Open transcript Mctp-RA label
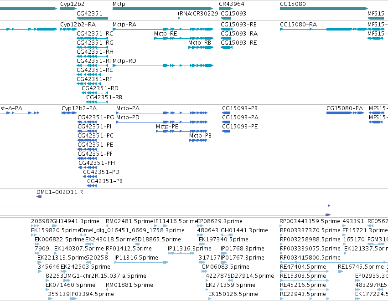The width and height of the screenshot is (388, 301). pos(124,25)
